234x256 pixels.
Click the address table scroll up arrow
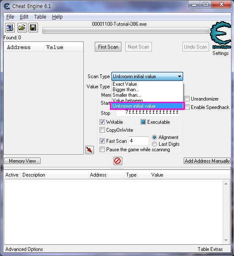click(226, 184)
